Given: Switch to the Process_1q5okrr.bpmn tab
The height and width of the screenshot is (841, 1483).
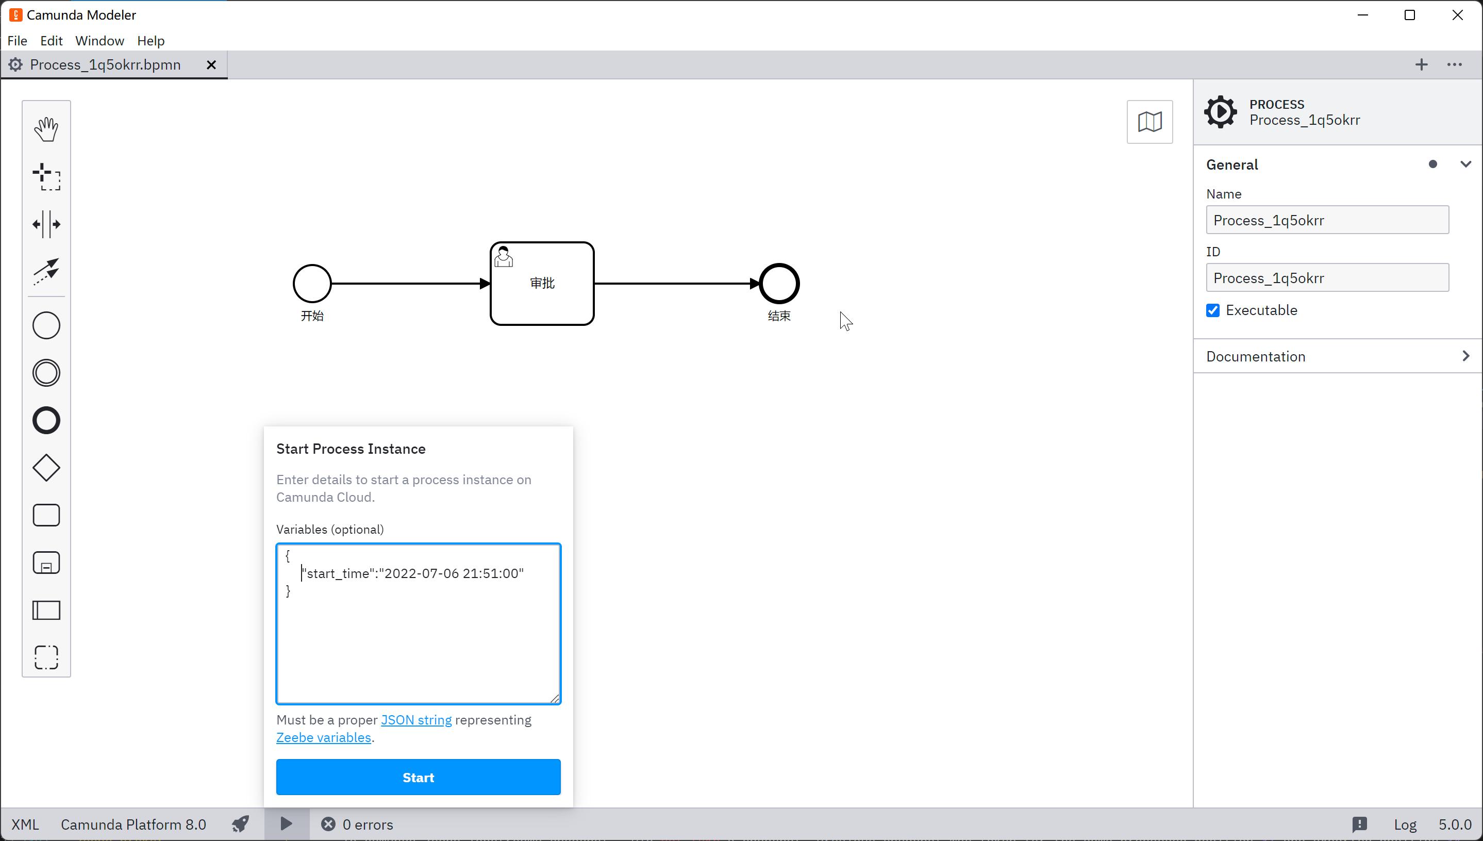Looking at the screenshot, I should (105, 64).
